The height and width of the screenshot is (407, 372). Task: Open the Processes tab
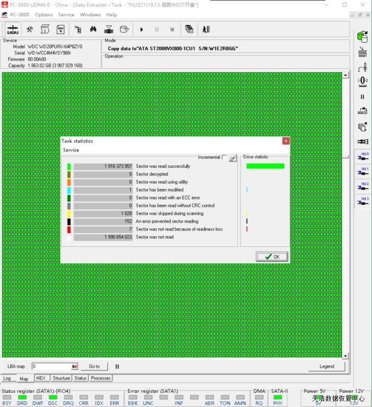click(100, 378)
